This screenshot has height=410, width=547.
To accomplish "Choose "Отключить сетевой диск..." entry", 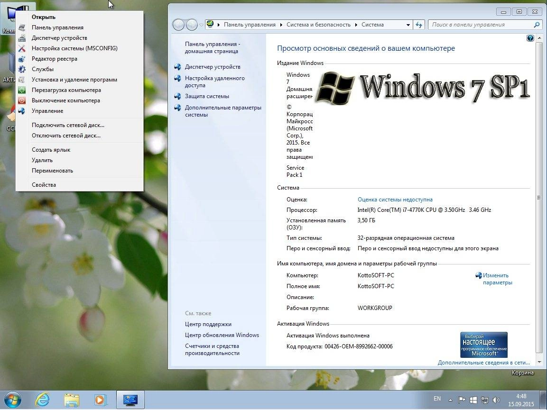I will (x=80, y=136).
